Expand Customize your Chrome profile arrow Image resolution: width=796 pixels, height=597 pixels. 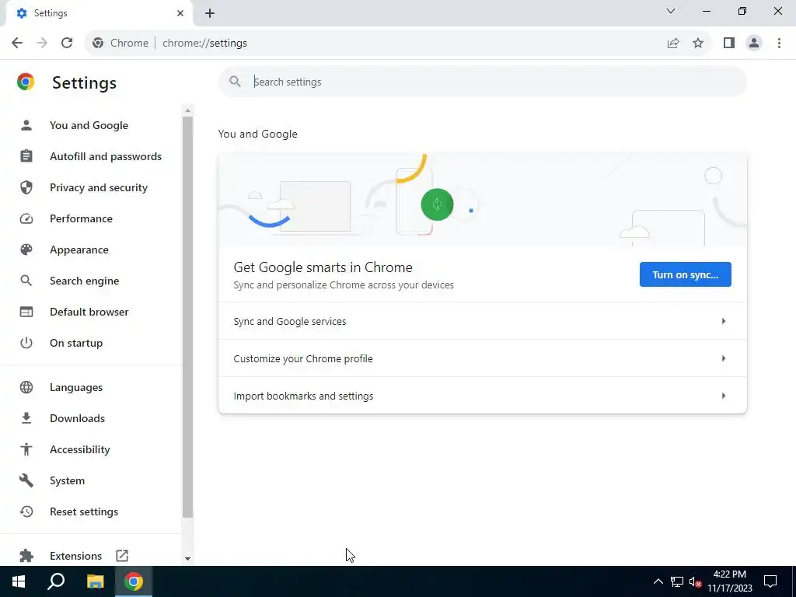tap(724, 358)
